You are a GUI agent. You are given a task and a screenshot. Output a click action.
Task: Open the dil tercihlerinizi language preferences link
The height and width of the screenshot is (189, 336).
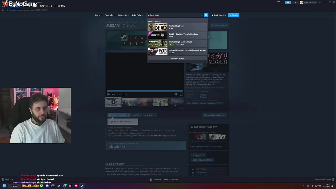(x=154, y=136)
